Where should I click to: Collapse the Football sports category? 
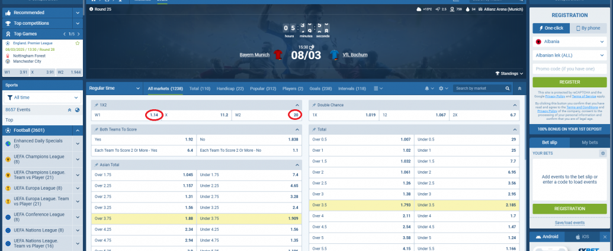click(x=78, y=130)
